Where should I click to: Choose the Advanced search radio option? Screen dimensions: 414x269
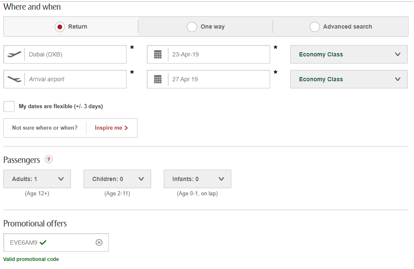314,27
